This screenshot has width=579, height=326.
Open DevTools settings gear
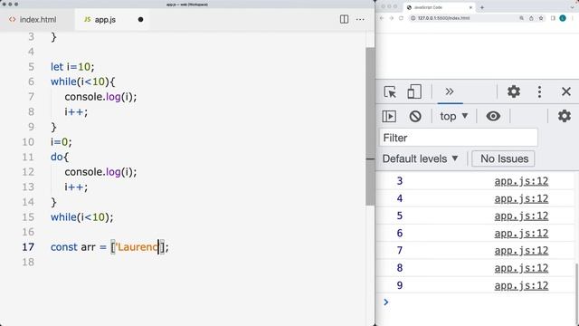point(513,91)
